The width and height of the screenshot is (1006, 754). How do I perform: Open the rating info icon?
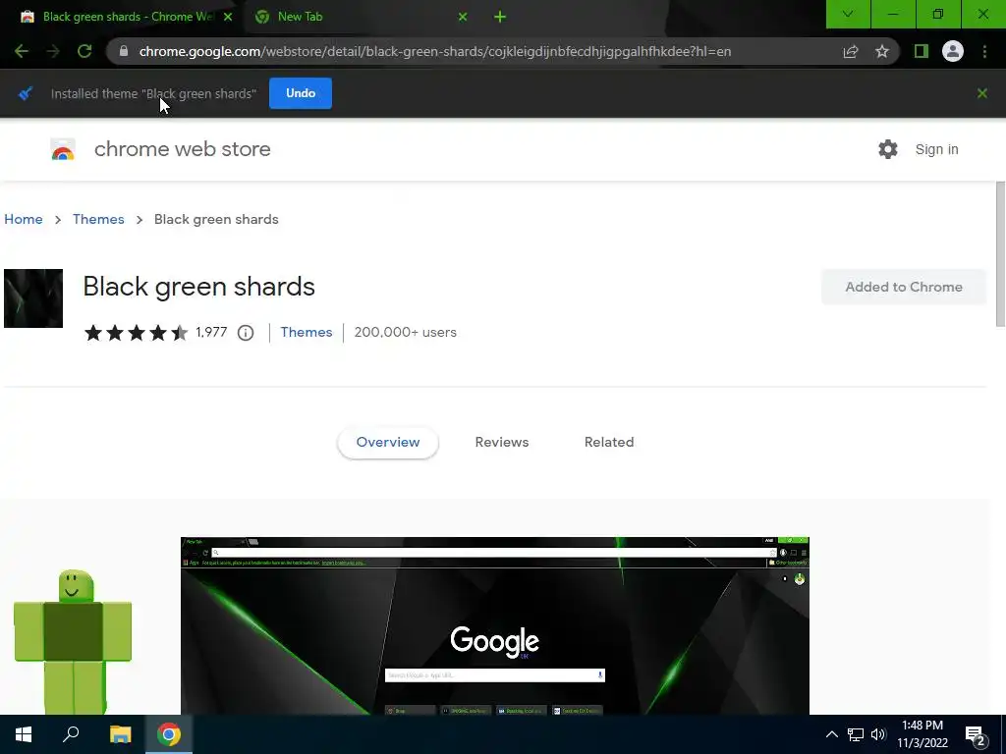pyautogui.click(x=246, y=333)
